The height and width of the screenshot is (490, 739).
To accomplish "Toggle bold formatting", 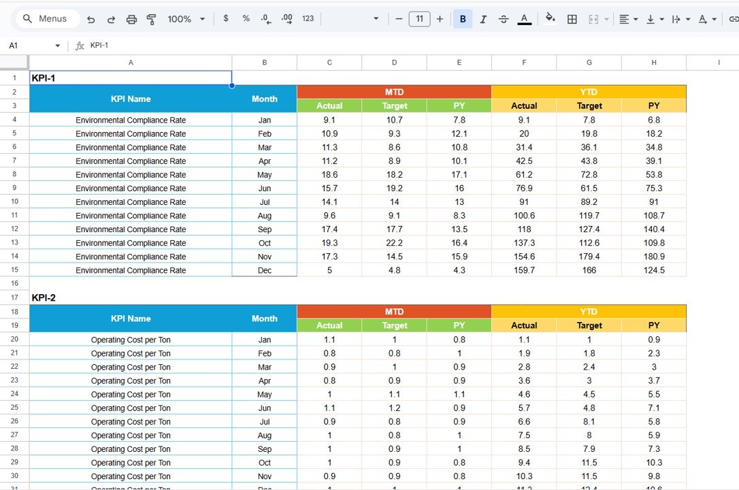I will point(463,18).
